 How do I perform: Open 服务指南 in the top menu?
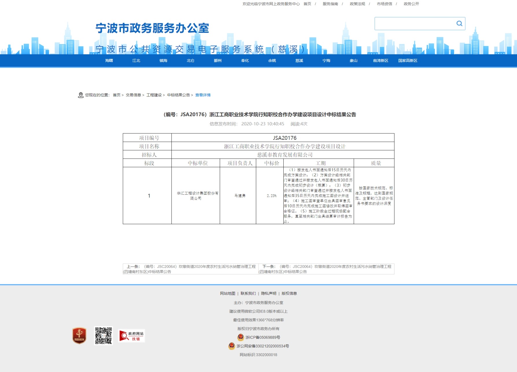(x=330, y=4)
